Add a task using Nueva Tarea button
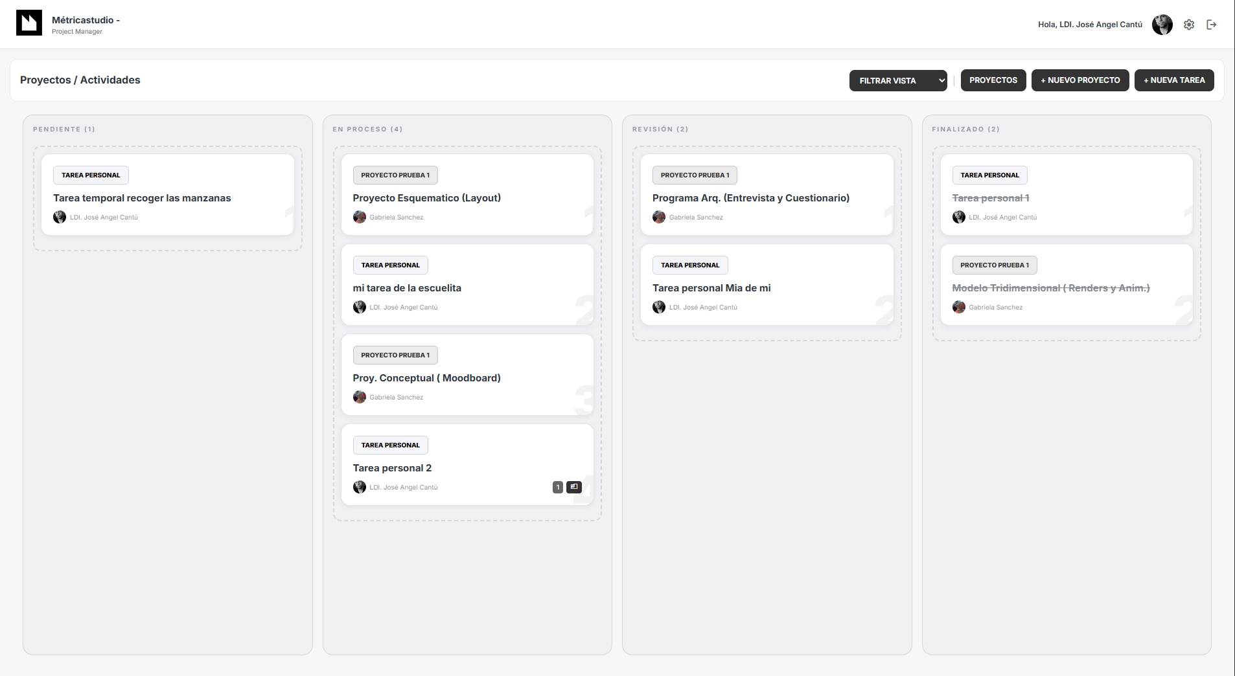Viewport: 1235px width, 676px height. click(x=1173, y=80)
